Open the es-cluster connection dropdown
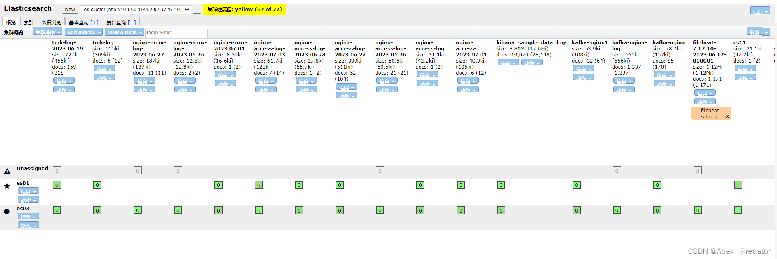The width and height of the screenshot is (777, 259). (136, 10)
